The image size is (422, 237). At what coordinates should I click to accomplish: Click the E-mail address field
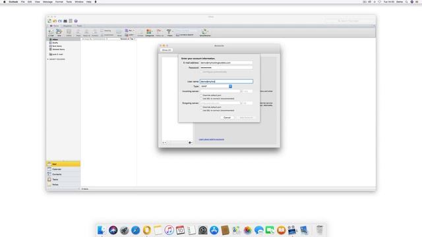[226, 63]
